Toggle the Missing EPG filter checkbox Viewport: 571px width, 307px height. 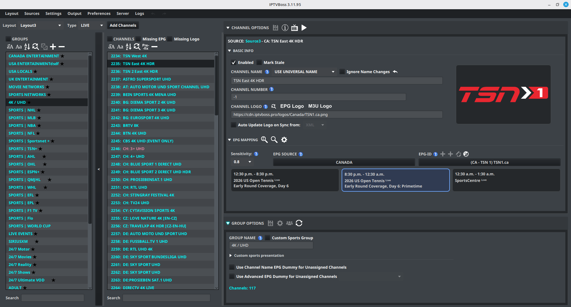(x=138, y=39)
